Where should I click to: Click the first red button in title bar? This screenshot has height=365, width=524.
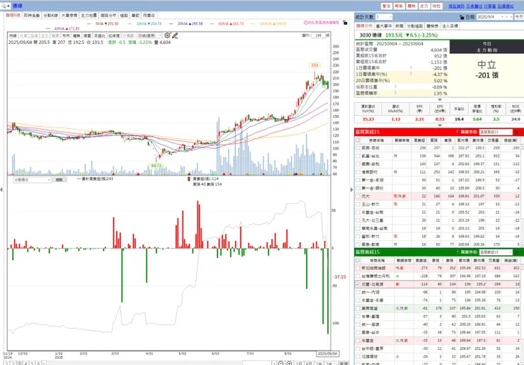click(387, 6)
